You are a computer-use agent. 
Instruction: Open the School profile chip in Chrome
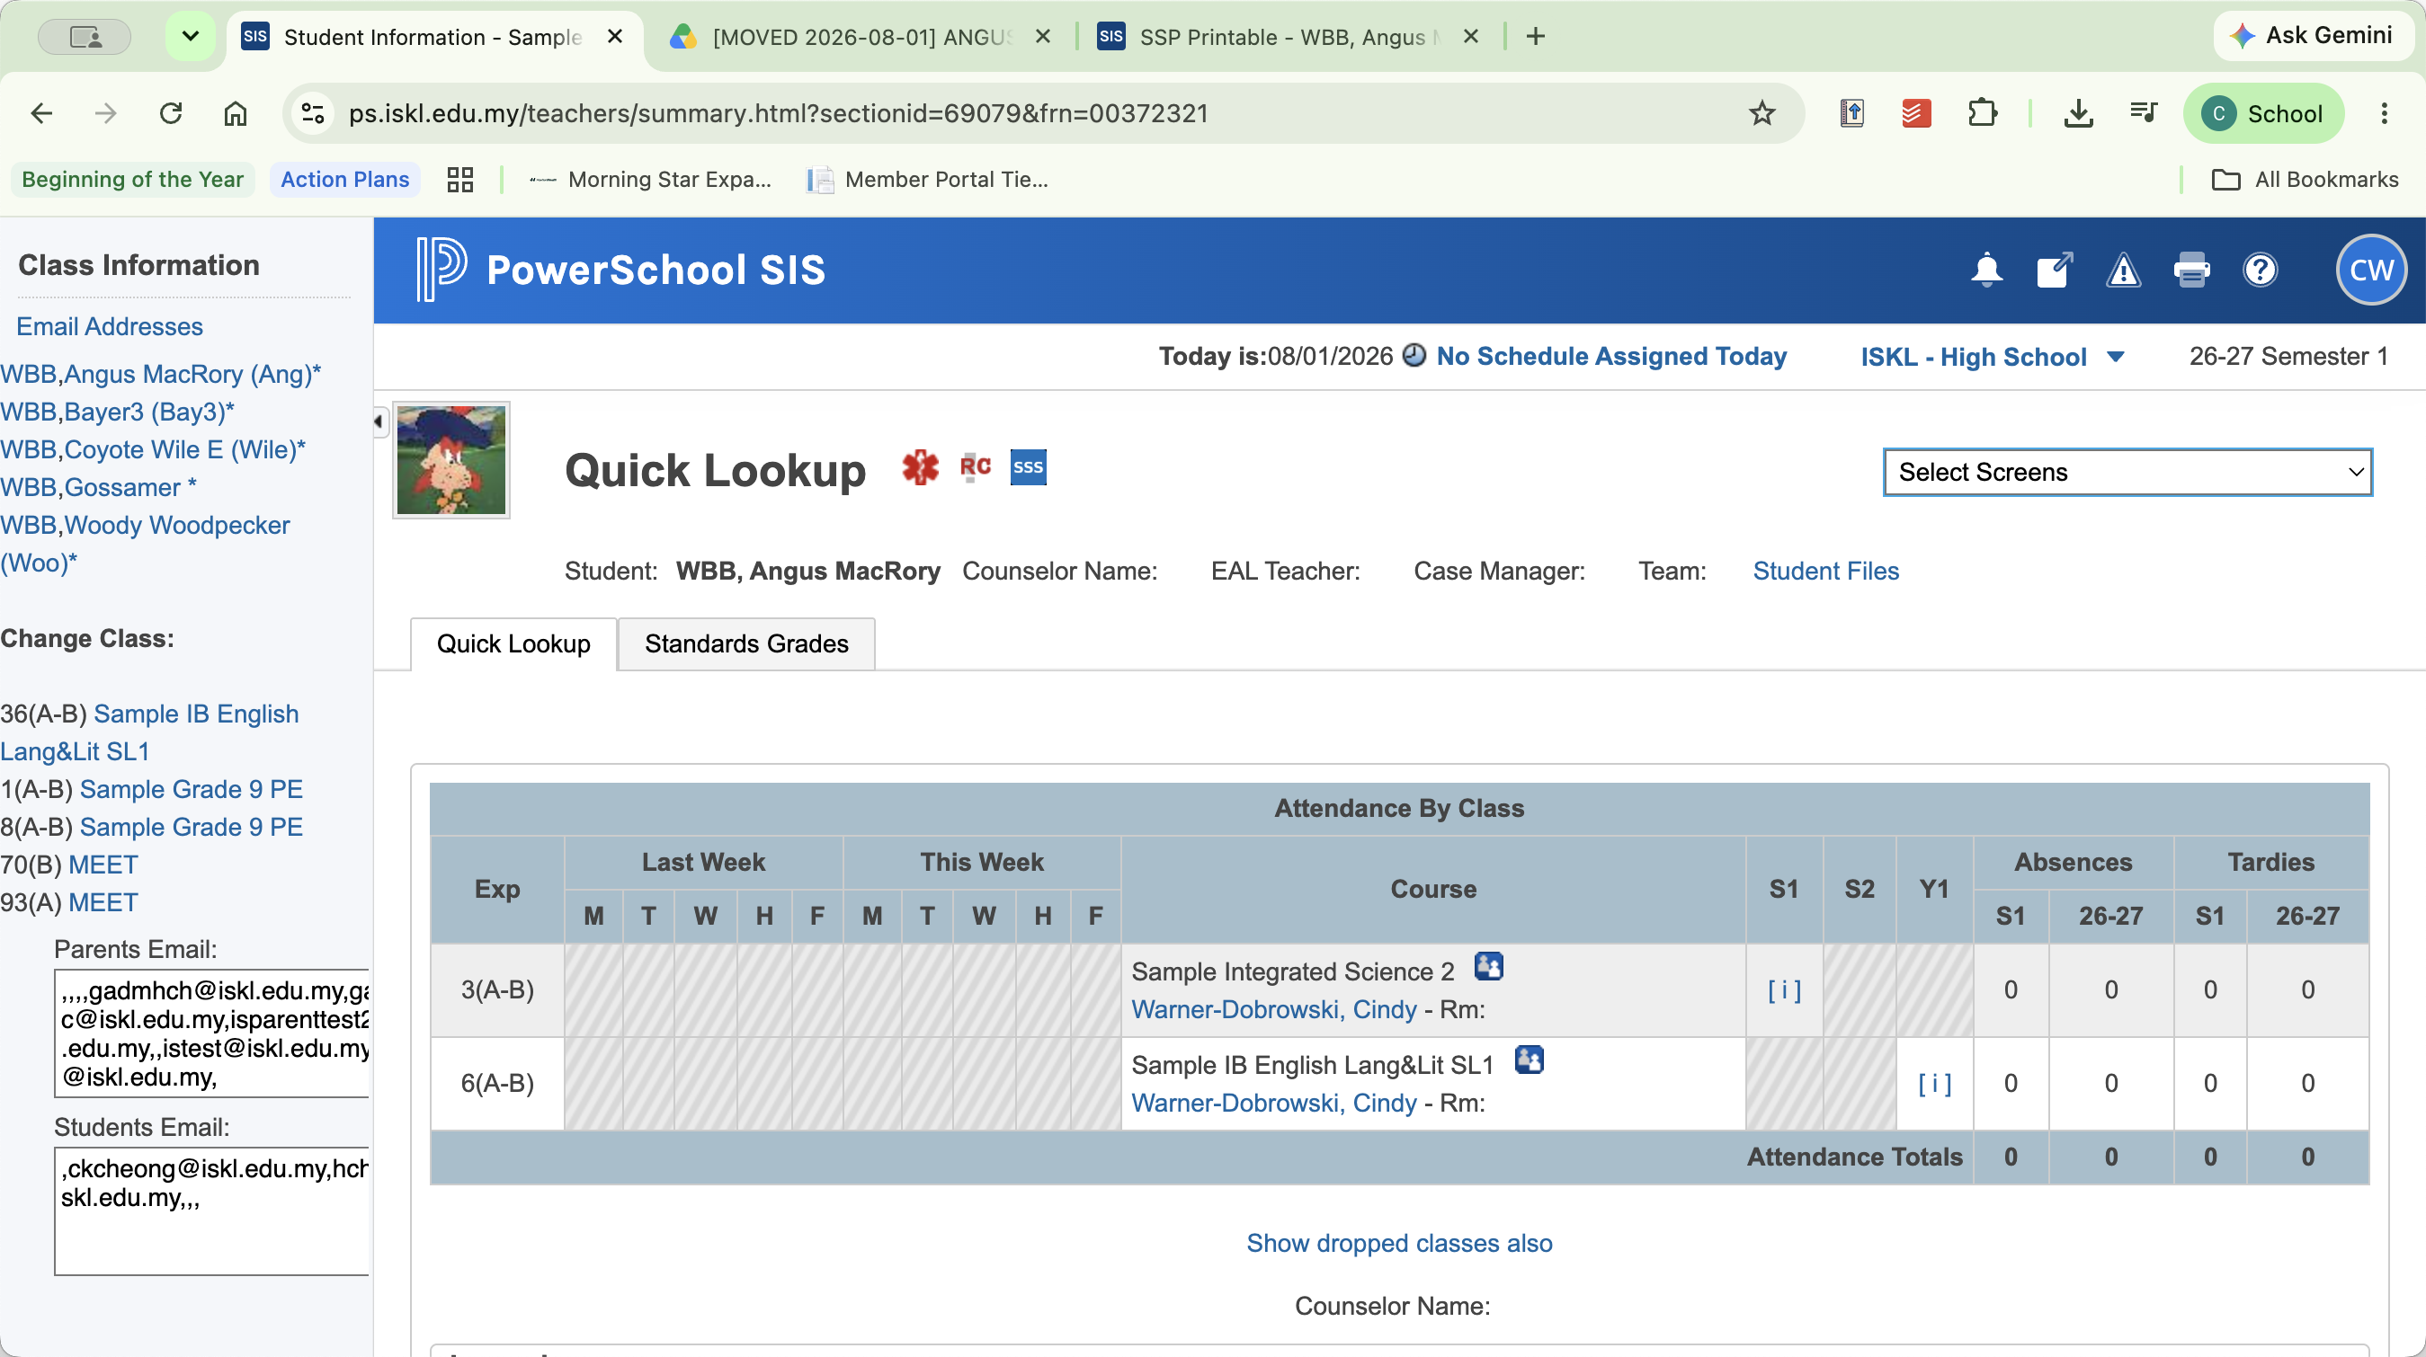click(2264, 114)
